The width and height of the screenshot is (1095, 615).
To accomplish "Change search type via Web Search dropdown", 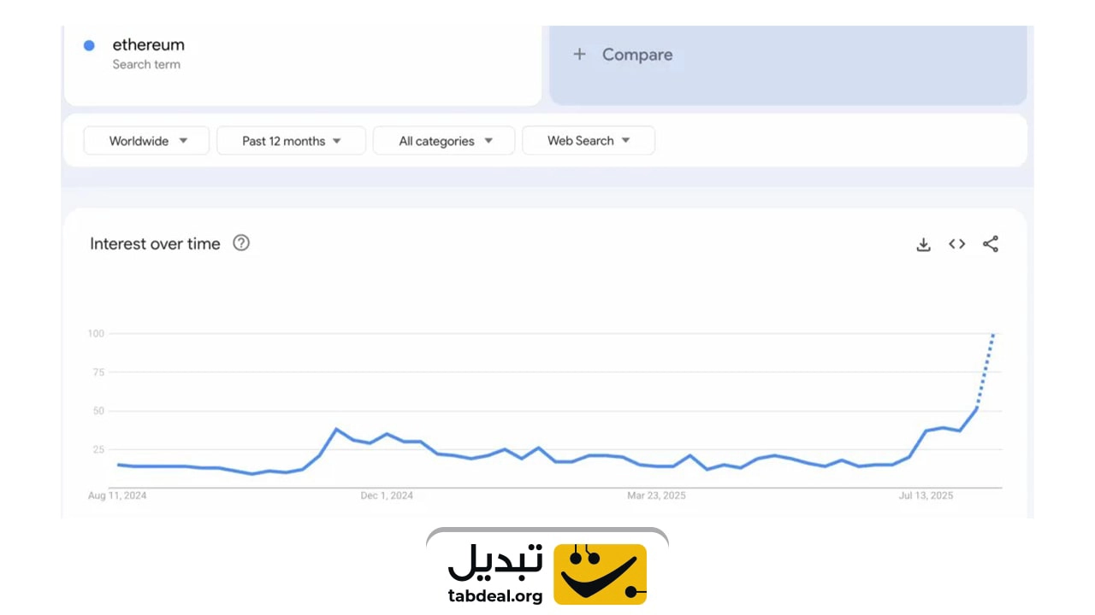I will (588, 140).
